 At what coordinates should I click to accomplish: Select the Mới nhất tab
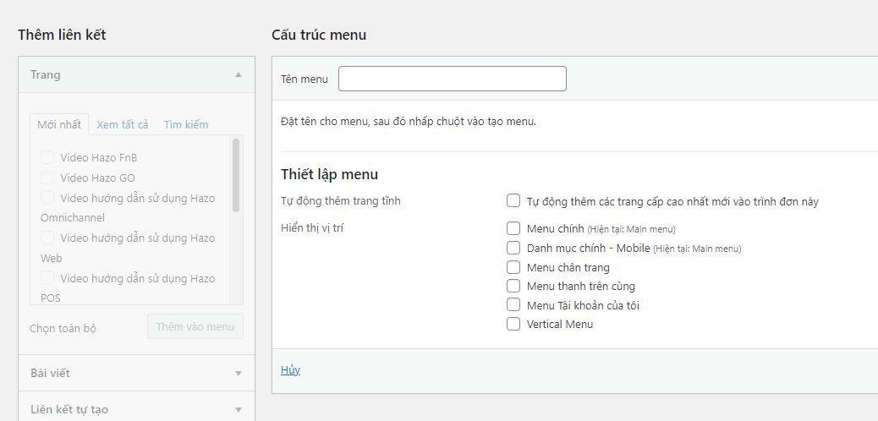(x=59, y=124)
